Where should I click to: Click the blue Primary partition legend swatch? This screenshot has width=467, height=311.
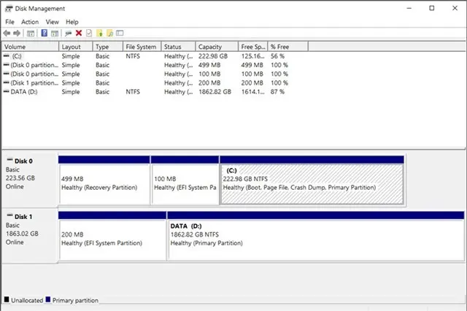(x=48, y=299)
